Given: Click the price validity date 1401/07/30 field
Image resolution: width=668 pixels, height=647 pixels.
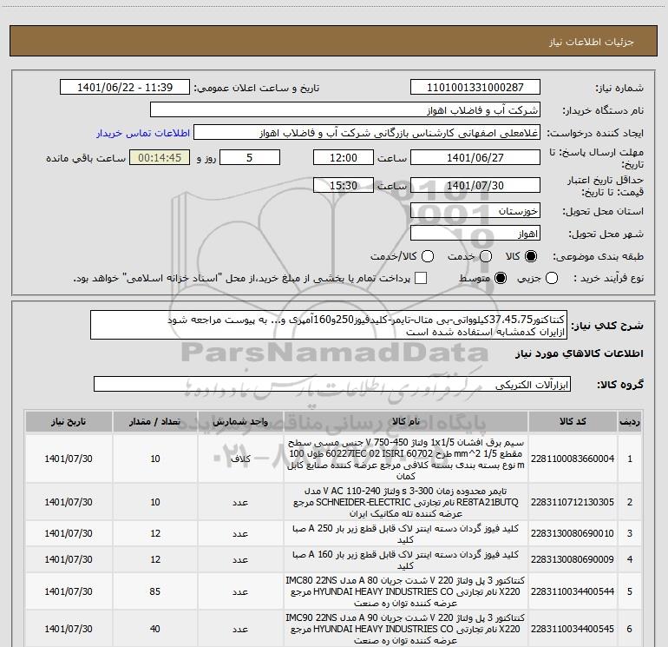Looking at the screenshot, I should click(475, 185).
